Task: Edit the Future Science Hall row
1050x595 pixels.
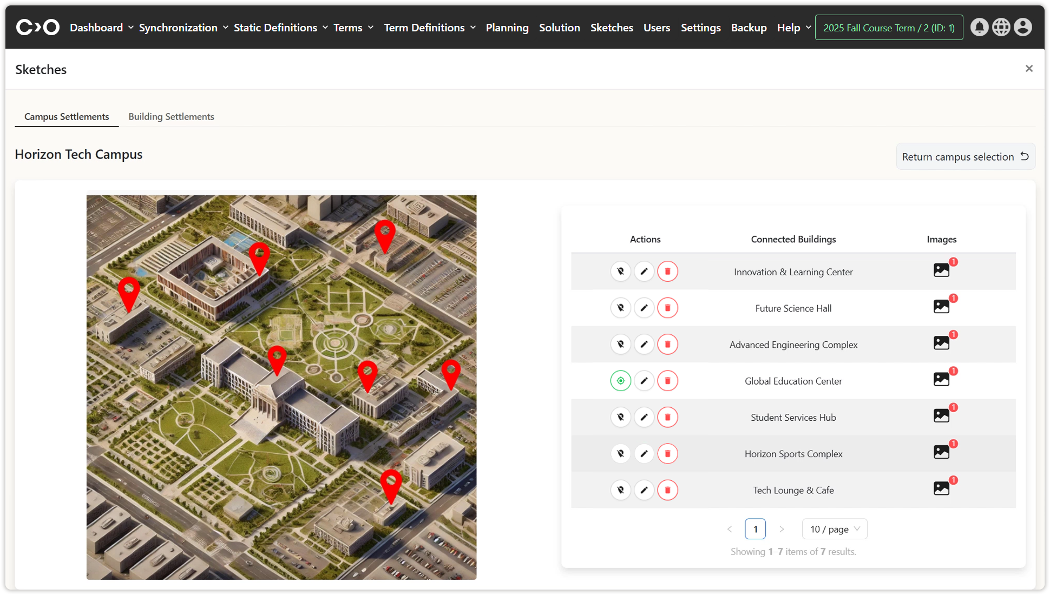Action: click(644, 308)
